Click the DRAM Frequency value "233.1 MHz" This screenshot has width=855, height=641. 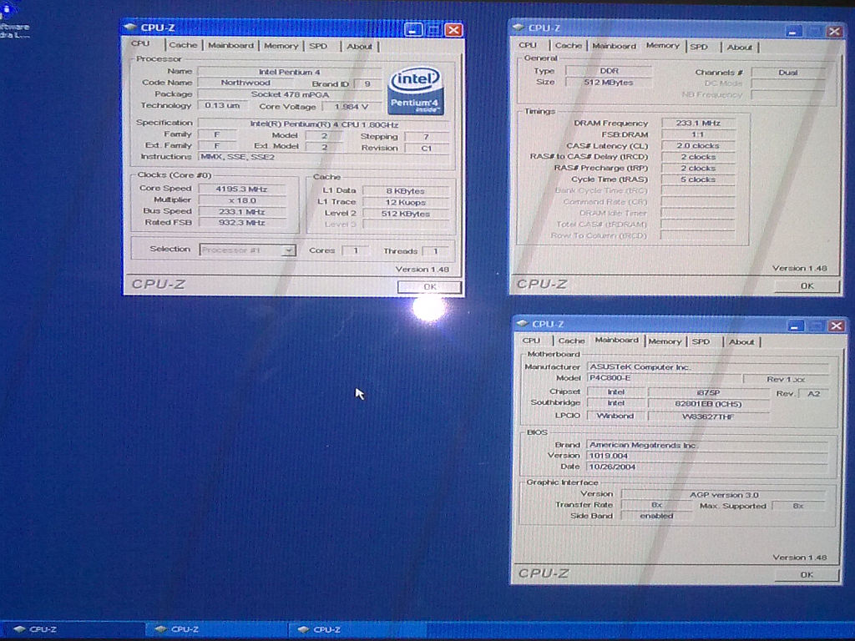698,124
